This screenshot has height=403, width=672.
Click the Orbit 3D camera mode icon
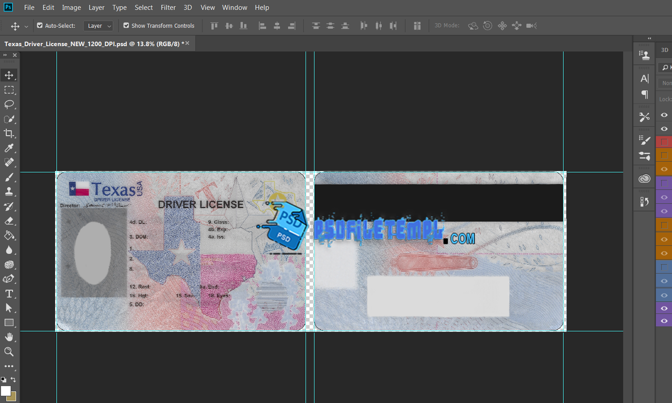[473, 26]
